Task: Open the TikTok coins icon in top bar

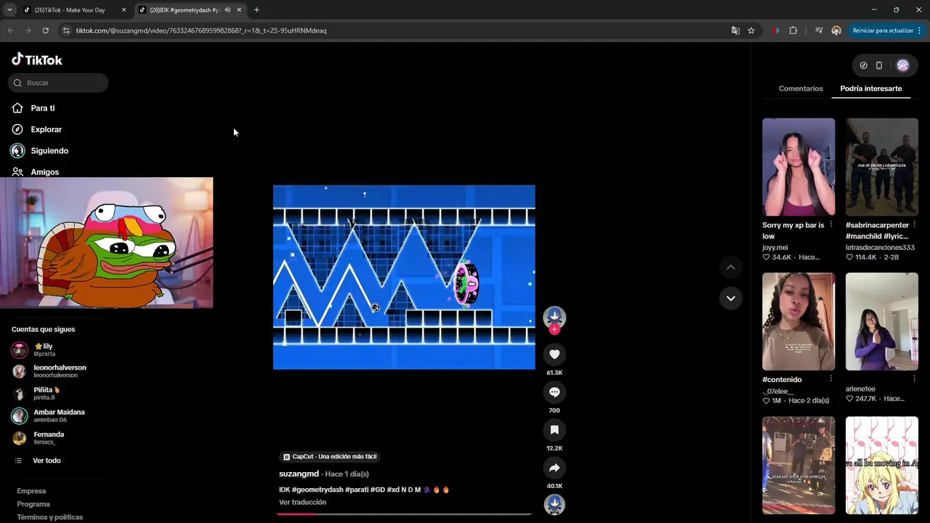Action: tap(863, 65)
